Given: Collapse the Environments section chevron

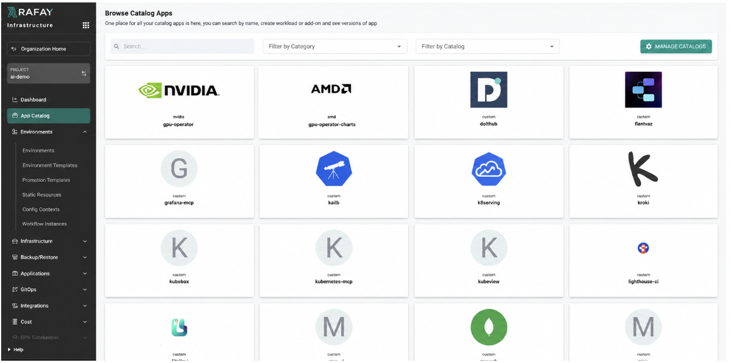Looking at the screenshot, I should point(85,132).
